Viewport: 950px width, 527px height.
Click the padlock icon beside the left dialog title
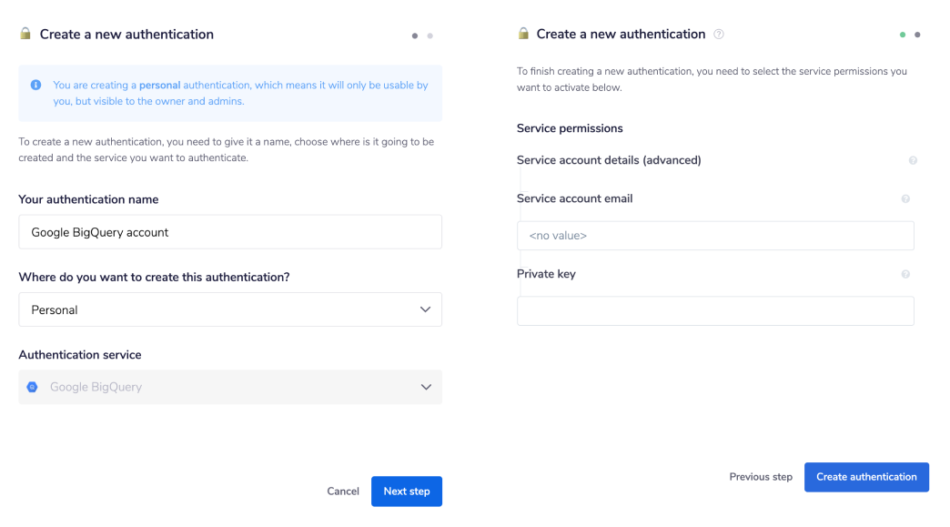point(25,33)
